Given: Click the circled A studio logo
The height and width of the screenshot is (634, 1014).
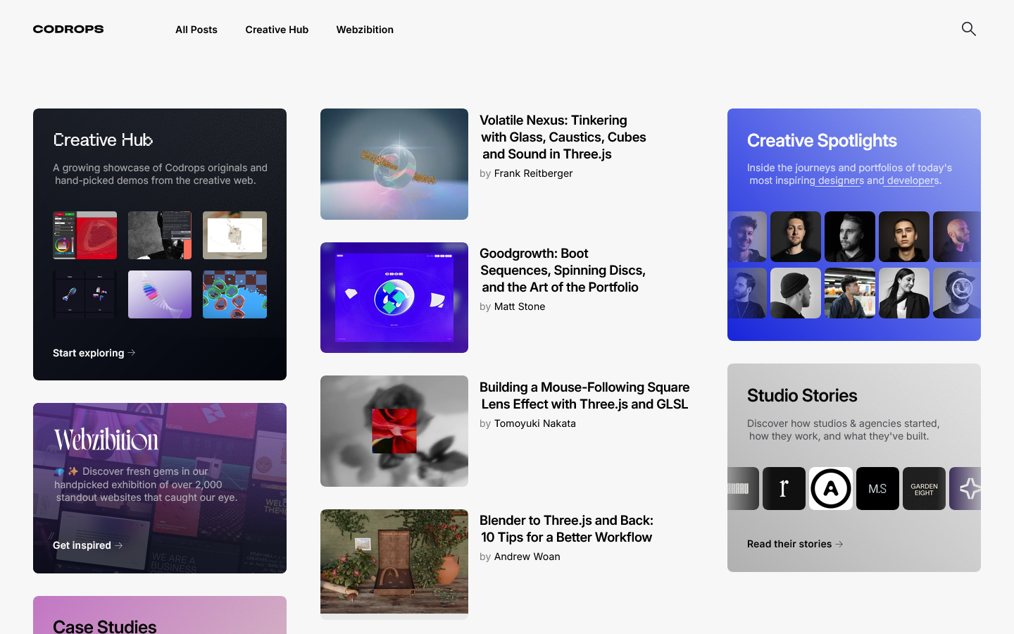Looking at the screenshot, I should click(831, 488).
